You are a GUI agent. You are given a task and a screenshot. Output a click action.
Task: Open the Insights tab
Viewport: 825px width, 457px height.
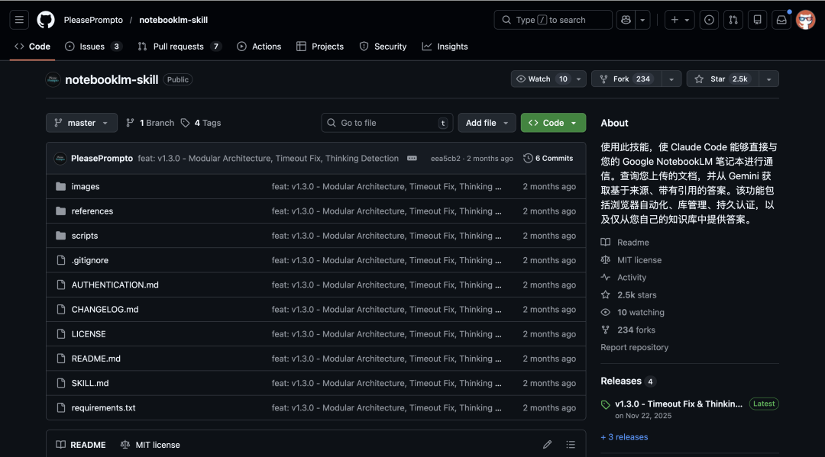pyautogui.click(x=445, y=46)
